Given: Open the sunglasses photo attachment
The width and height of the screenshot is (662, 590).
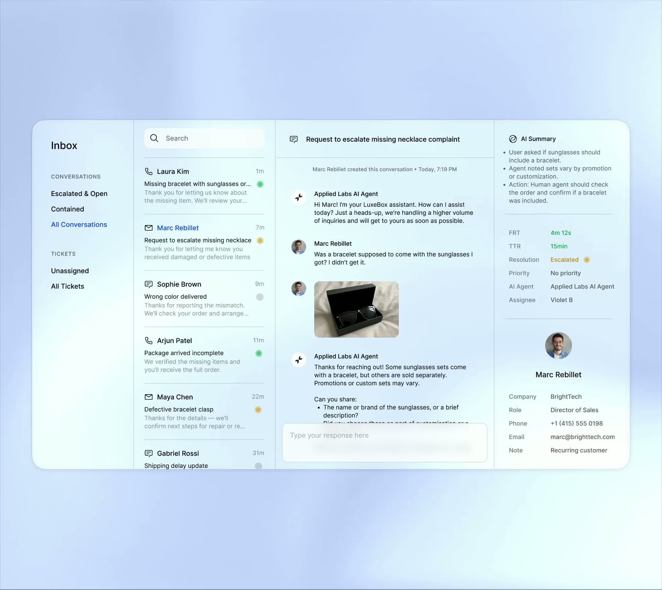Looking at the screenshot, I should pos(356,309).
